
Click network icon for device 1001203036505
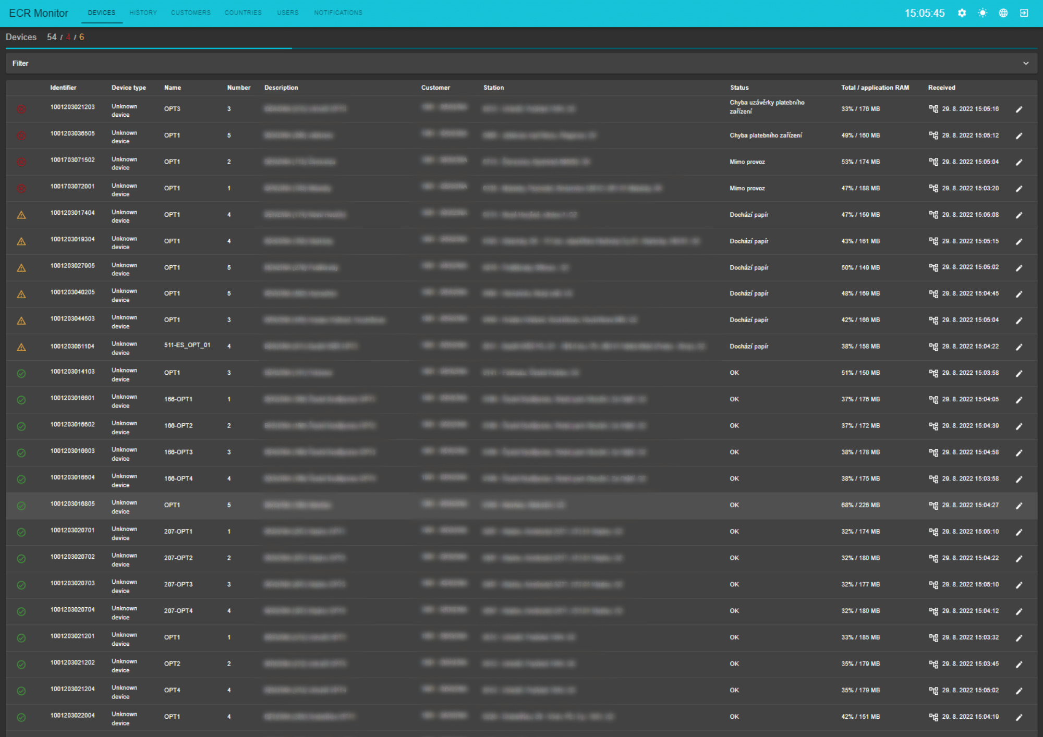coord(933,136)
